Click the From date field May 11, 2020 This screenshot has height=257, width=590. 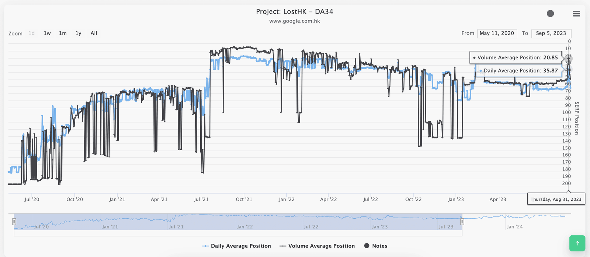(497, 33)
